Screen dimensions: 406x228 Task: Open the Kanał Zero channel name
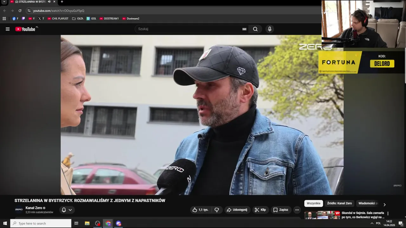(x=34, y=208)
